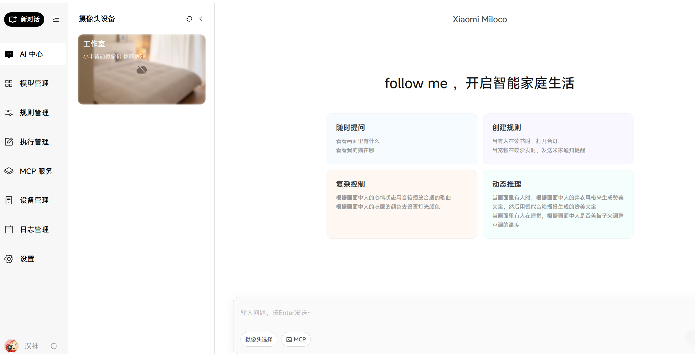This screenshot has height=354, width=695.
Task: Click the logout icon beside 汉神
Action: click(54, 346)
